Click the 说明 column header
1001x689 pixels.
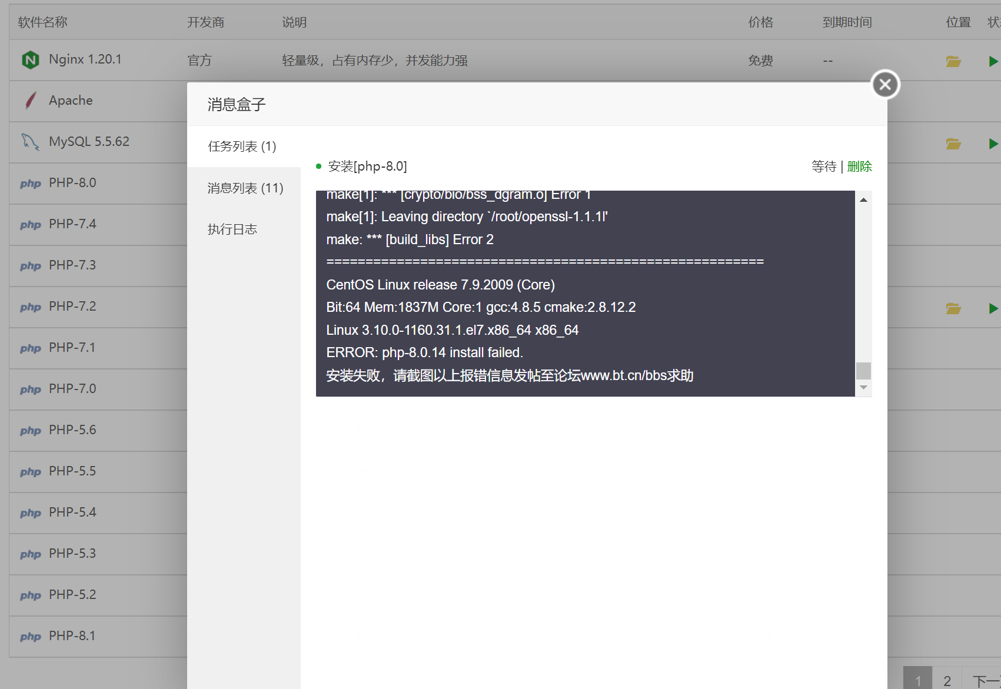pos(294,22)
